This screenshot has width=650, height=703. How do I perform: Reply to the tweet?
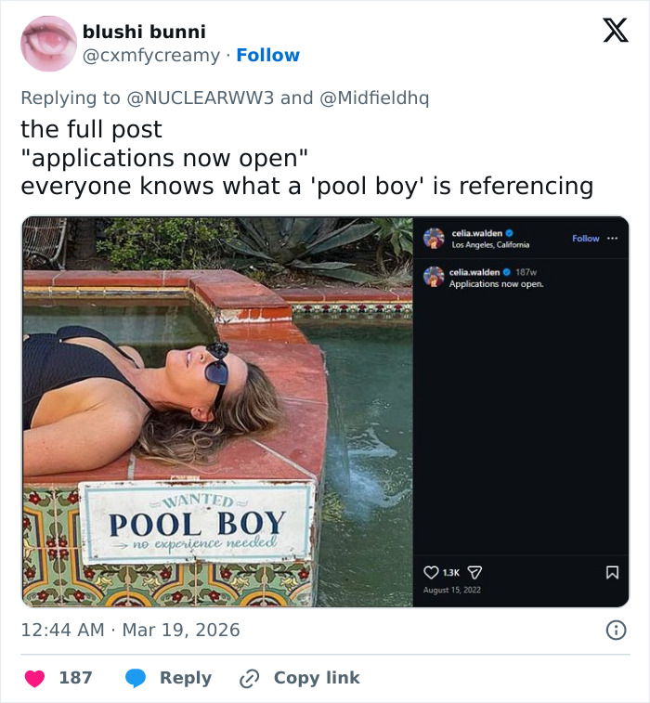168,678
